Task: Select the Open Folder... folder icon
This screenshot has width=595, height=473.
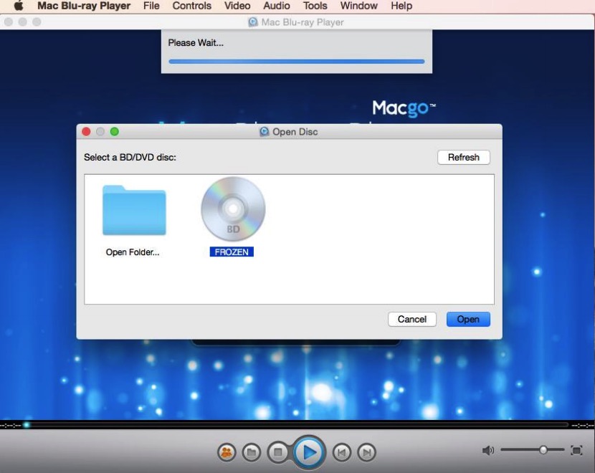Action: tap(134, 210)
